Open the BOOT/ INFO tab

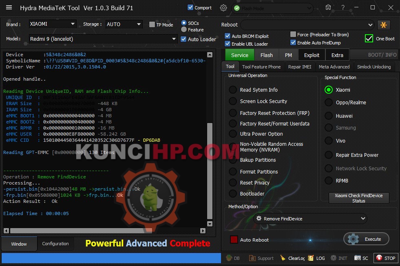374,55
